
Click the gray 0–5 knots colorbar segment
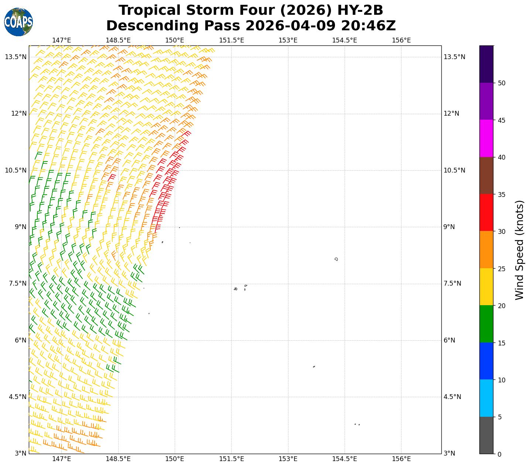click(486, 435)
